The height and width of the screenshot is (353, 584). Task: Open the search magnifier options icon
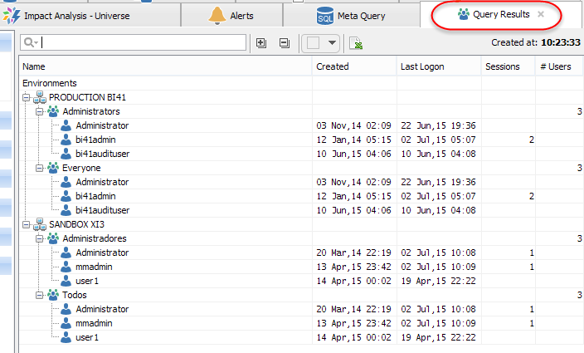(31, 42)
